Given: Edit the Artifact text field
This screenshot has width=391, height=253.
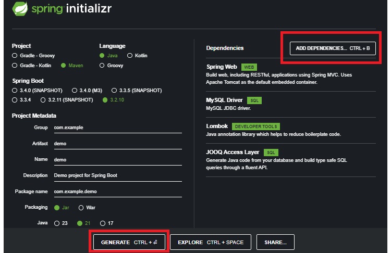Looking at the screenshot, I should (117, 143).
